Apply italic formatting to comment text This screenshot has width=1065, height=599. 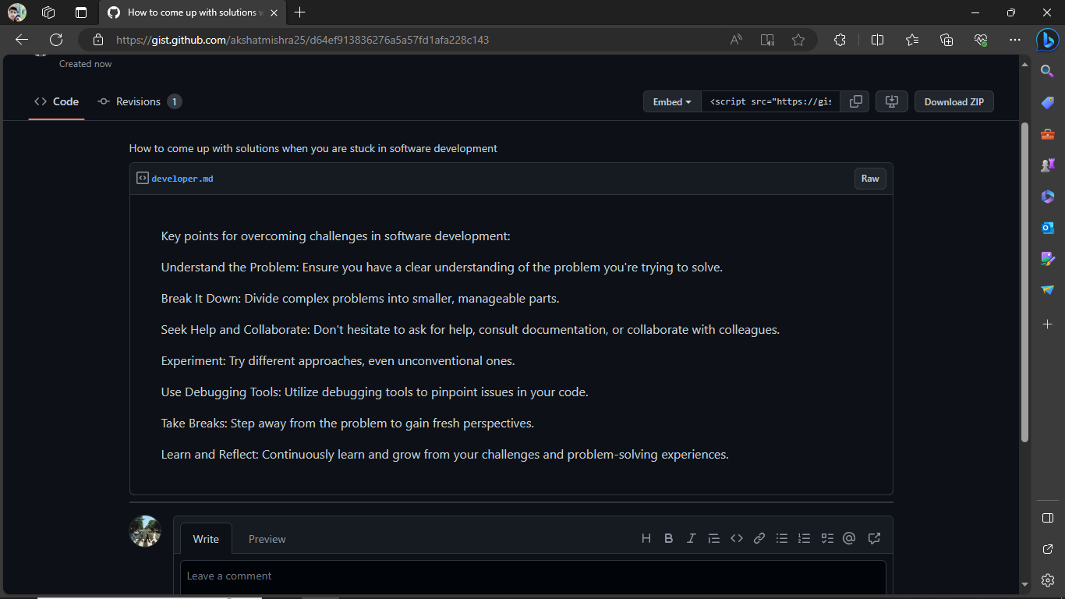point(691,538)
